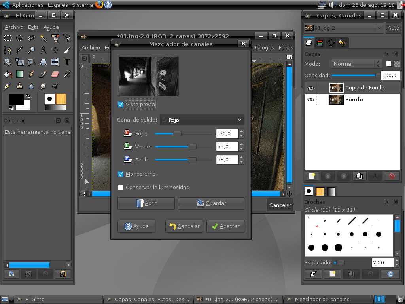Click the black foreground color swatch
The height and width of the screenshot is (304, 405).
tap(16, 99)
